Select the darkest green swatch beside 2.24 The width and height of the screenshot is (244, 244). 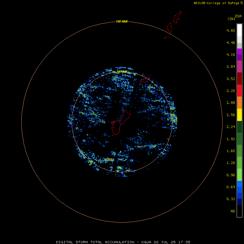click(x=239, y=127)
